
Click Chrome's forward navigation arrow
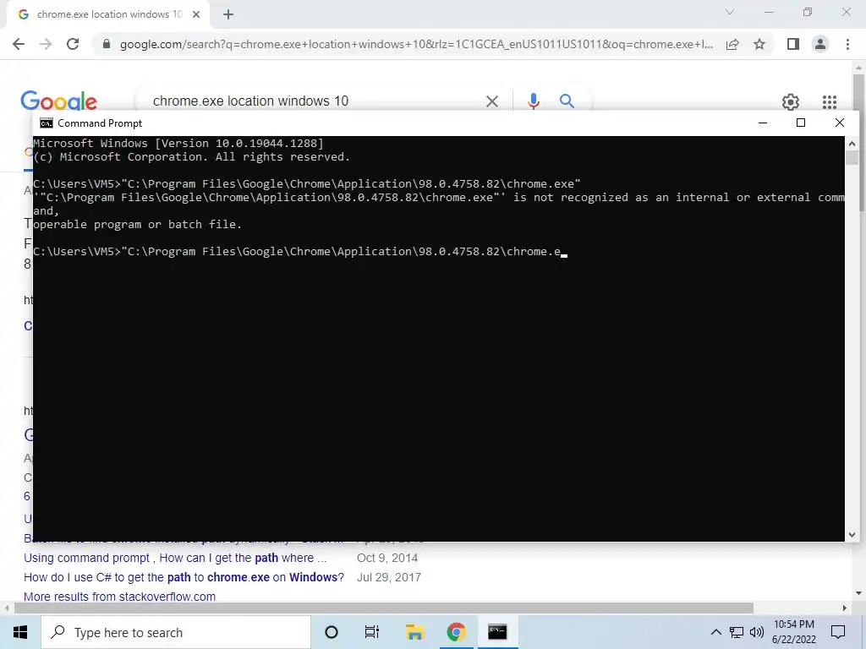(46, 44)
